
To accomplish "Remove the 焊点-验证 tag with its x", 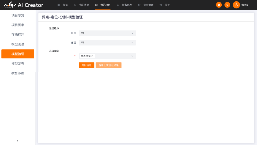I will [92, 56].
